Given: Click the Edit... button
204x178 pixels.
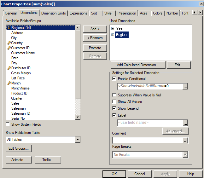Looking at the screenshot, I should coord(179,65).
